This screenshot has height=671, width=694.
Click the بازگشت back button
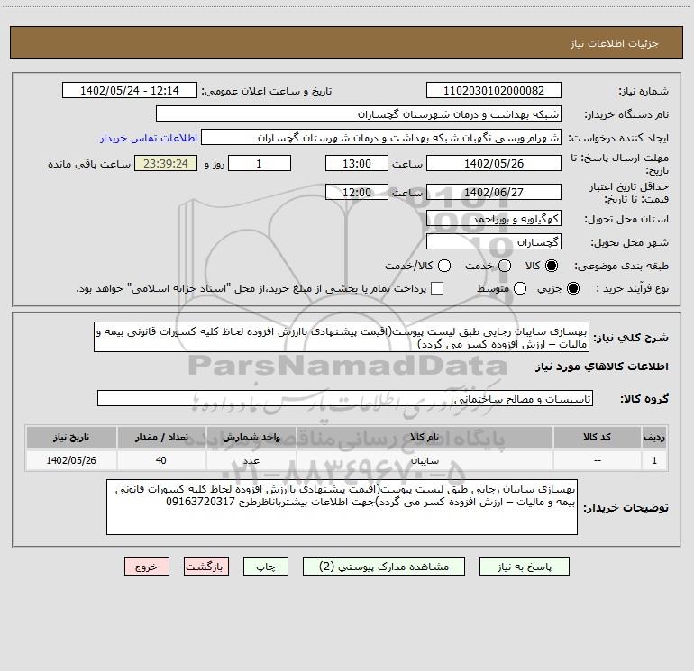pos(206,567)
